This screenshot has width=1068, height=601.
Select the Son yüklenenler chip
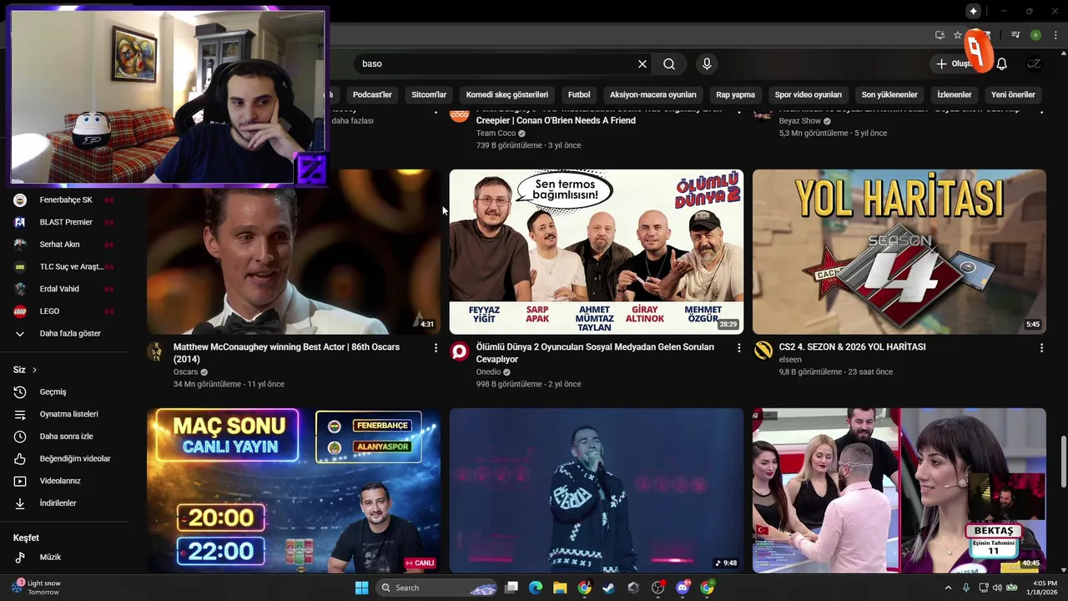(889, 94)
